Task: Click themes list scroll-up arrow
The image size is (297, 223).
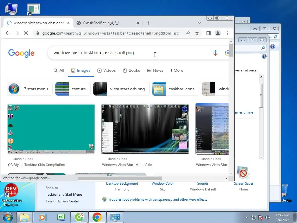Action: click(x=261, y=77)
